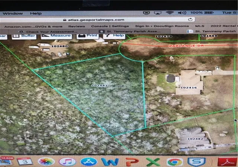Viewport: 238px width, 167px height.
Task: Launch Excel from the dock
Action: click(153, 162)
